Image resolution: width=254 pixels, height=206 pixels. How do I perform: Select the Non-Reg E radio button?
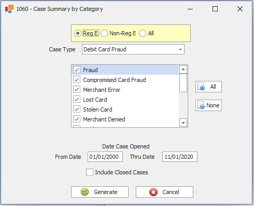[x=104, y=33]
